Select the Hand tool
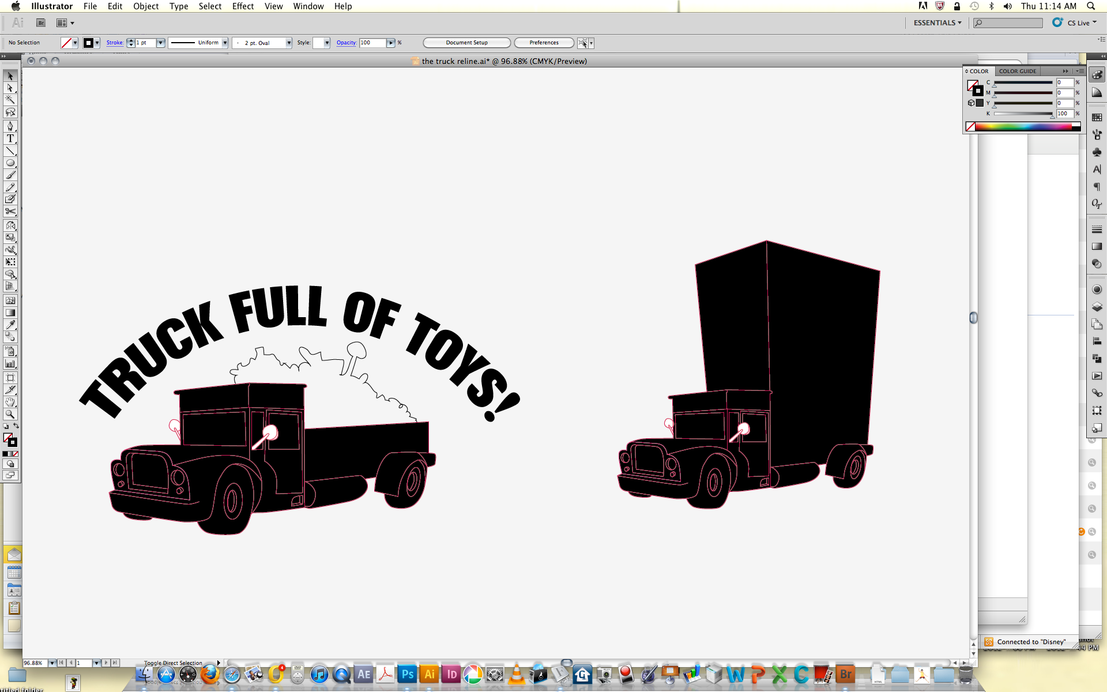 [10, 402]
